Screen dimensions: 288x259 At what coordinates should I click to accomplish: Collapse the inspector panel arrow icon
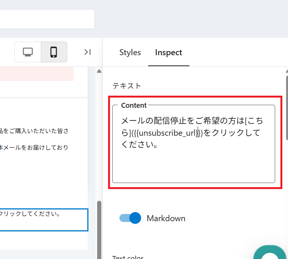click(87, 52)
